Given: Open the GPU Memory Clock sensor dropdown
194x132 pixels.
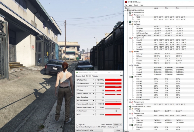Looking at the screenshot, I should click(x=93, y=83).
